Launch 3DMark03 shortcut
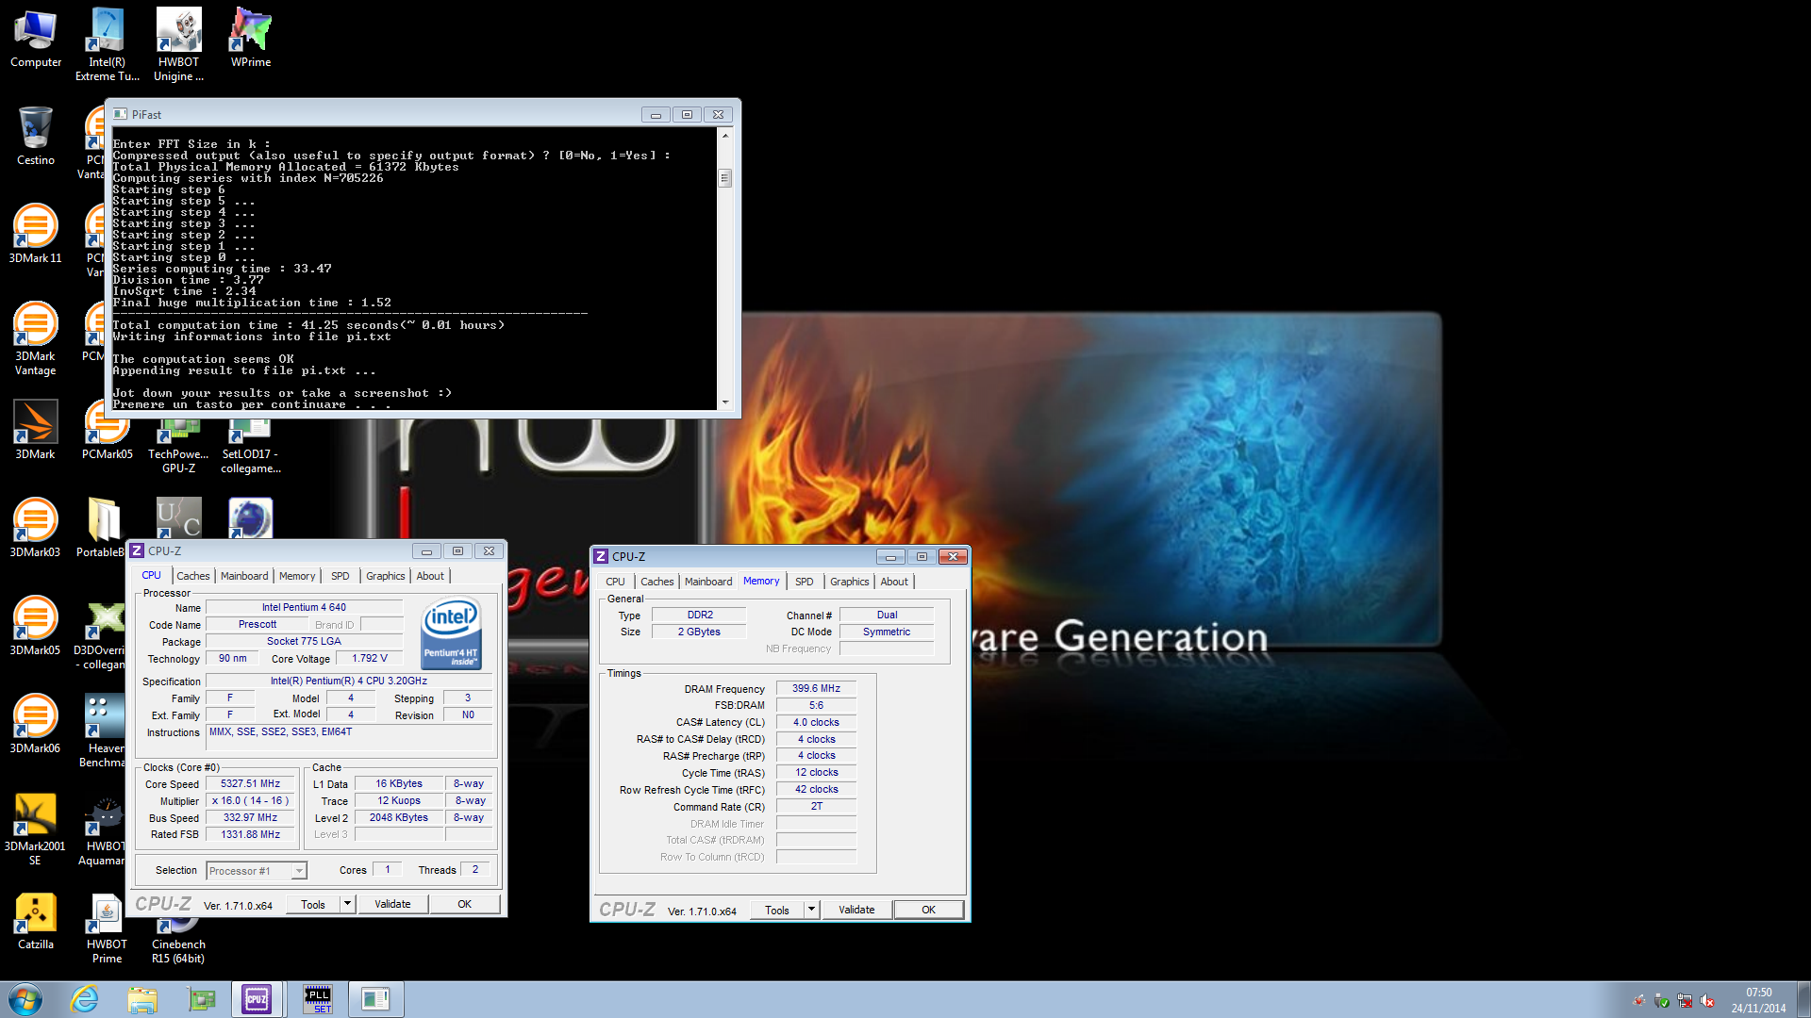1811x1018 pixels. (x=36, y=529)
